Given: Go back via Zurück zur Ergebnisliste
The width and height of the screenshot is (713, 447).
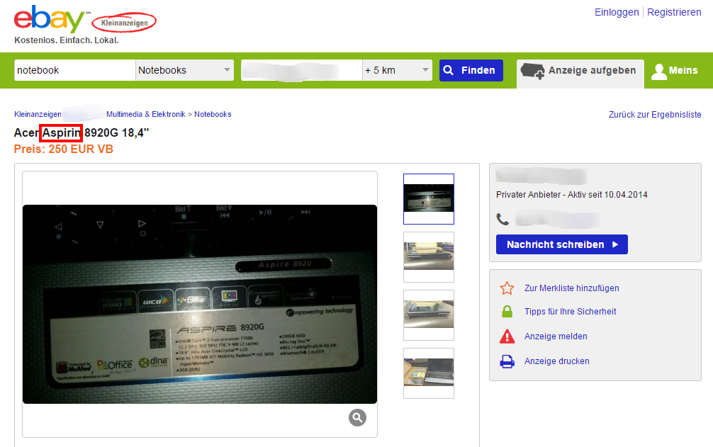Looking at the screenshot, I should [655, 115].
